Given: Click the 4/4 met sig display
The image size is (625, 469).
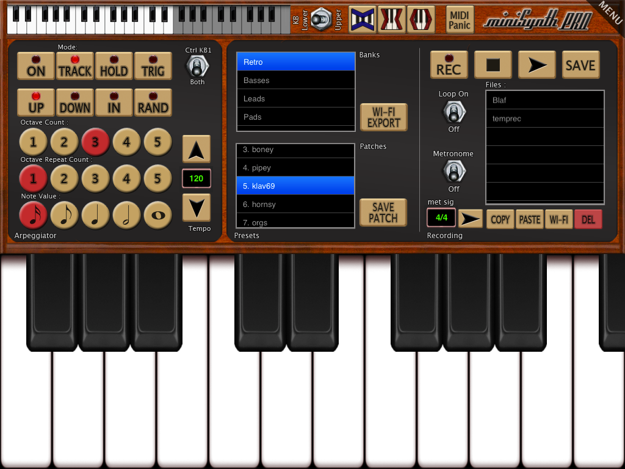Looking at the screenshot, I should (x=441, y=217).
